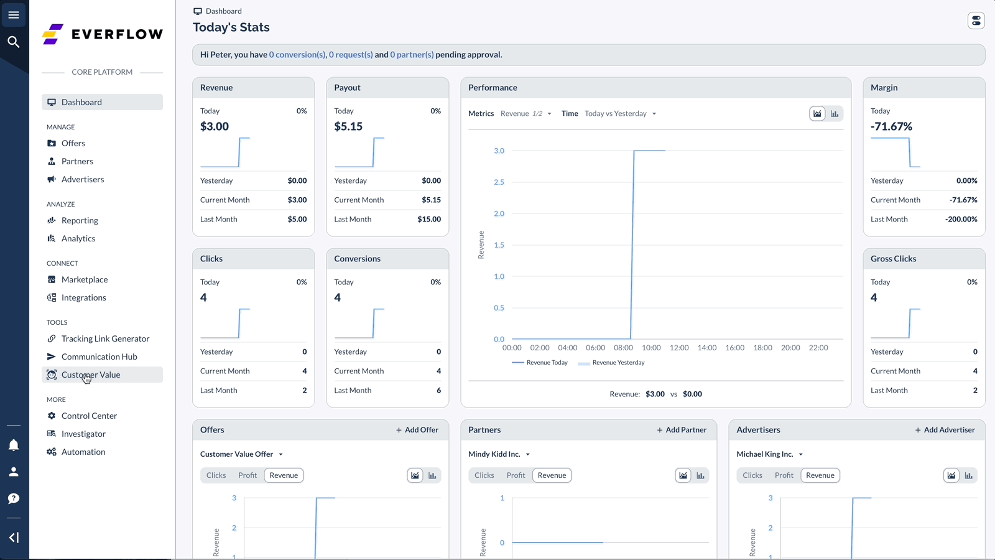Open the 0 request(s) pending link
The height and width of the screenshot is (560, 995).
point(351,55)
